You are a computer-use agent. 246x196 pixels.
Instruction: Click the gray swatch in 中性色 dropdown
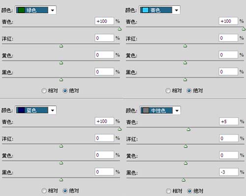point(146,111)
